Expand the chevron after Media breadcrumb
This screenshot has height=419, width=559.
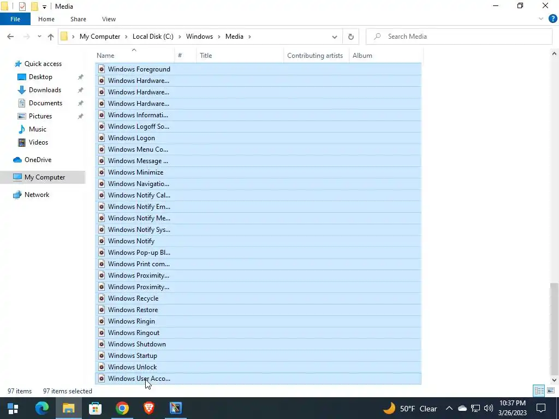[x=249, y=37]
